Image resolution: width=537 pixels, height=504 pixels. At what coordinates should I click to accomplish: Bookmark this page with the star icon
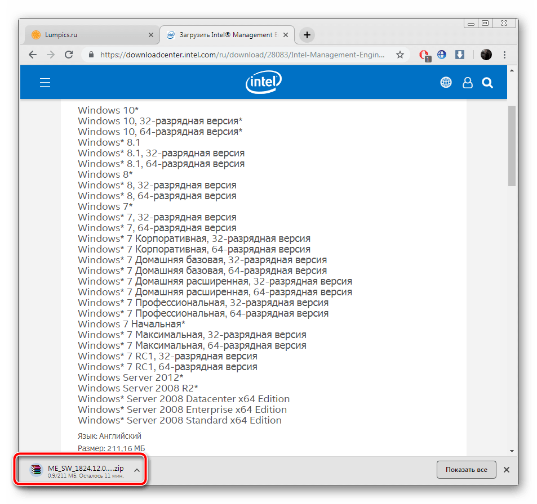(400, 55)
